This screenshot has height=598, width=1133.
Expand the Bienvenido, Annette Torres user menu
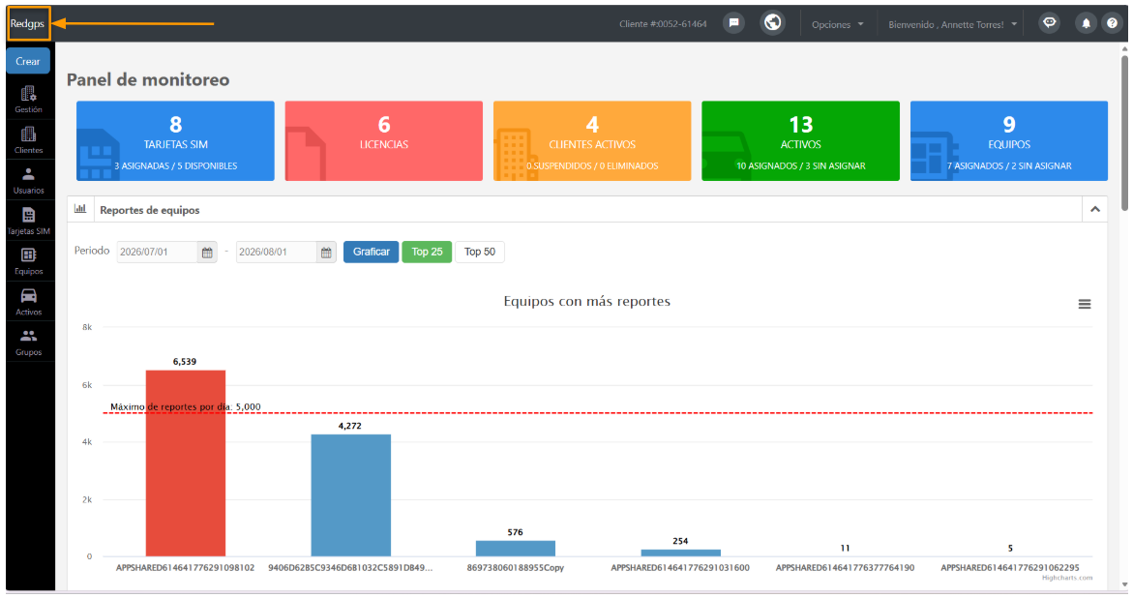[x=952, y=24]
